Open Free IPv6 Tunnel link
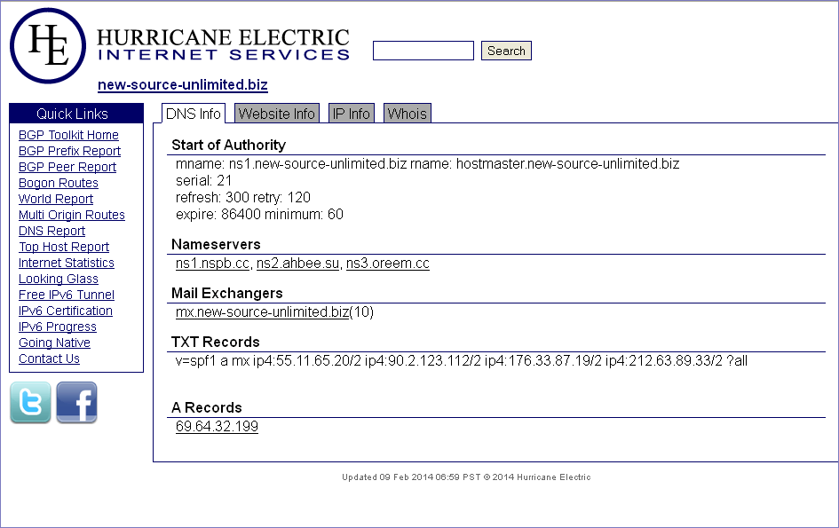 67,295
